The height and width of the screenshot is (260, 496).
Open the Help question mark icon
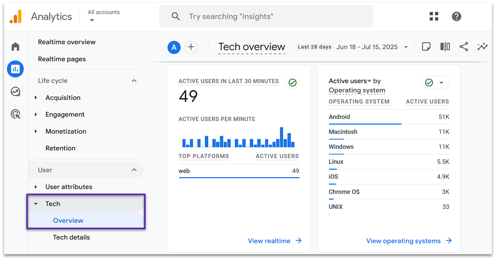point(456,16)
